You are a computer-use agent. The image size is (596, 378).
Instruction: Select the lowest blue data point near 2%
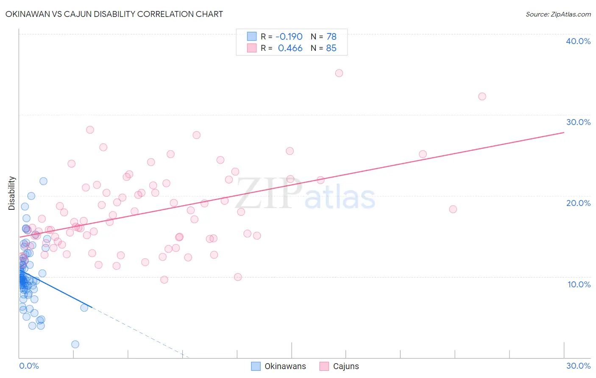tap(75, 344)
